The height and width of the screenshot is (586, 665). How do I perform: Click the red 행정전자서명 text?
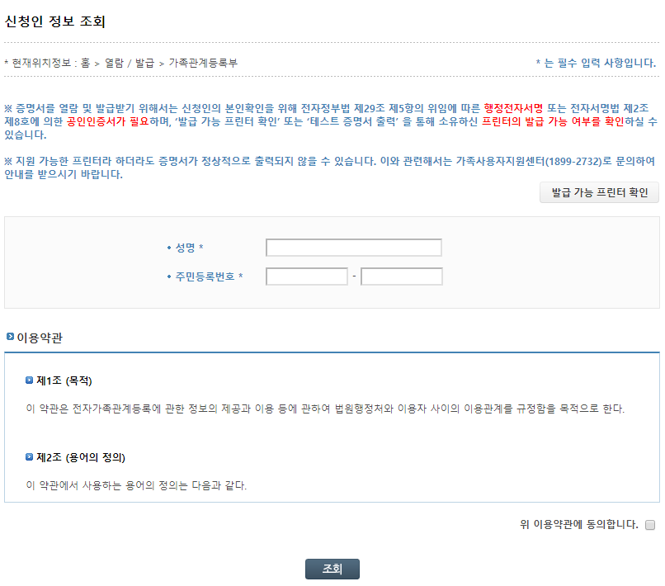click(513, 108)
